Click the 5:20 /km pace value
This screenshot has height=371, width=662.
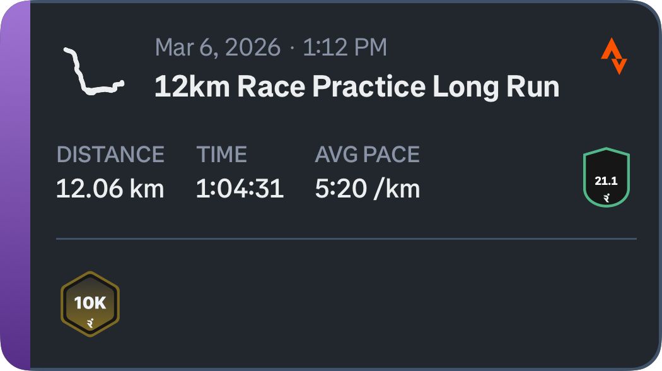368,189
